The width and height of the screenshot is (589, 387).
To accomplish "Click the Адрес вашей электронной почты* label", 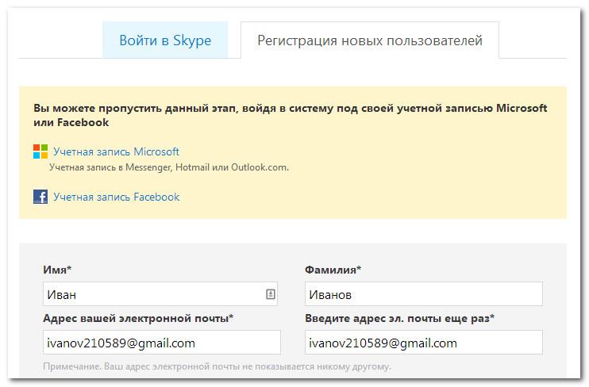I will click(138, 319).
